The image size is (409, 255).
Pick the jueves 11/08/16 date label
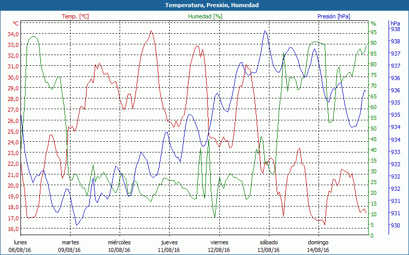tap(169, 246)
